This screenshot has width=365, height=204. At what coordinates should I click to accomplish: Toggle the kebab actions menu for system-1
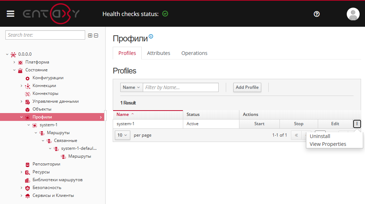357,124
